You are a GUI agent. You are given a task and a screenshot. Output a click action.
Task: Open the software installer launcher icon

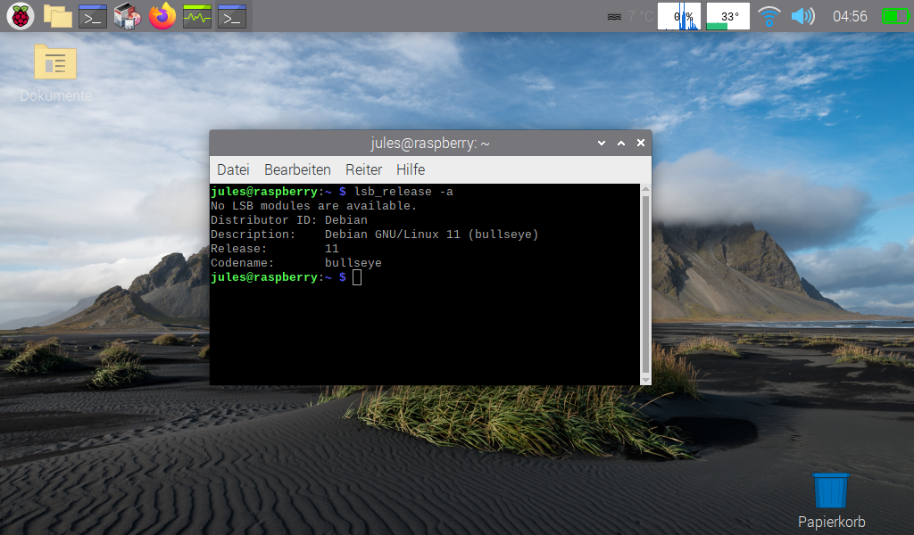tap(127, 16)
